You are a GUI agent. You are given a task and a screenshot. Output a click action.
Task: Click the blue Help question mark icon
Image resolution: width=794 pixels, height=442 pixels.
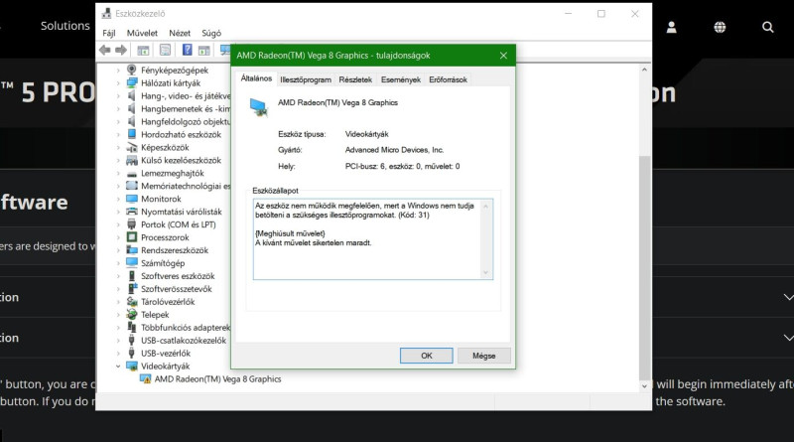[188, 50]
